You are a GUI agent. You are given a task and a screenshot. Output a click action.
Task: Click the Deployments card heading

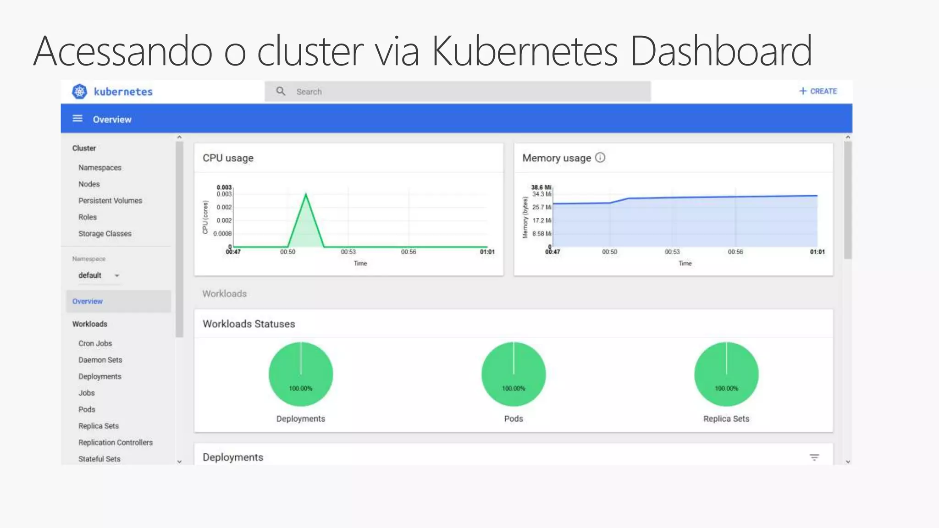(233, 457)
